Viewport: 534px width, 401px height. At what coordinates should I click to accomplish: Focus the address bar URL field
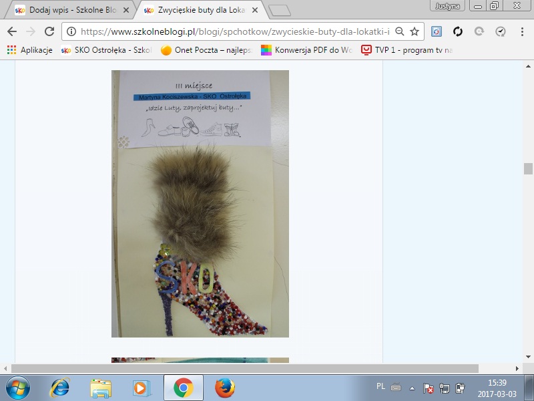tap(236, 31)
